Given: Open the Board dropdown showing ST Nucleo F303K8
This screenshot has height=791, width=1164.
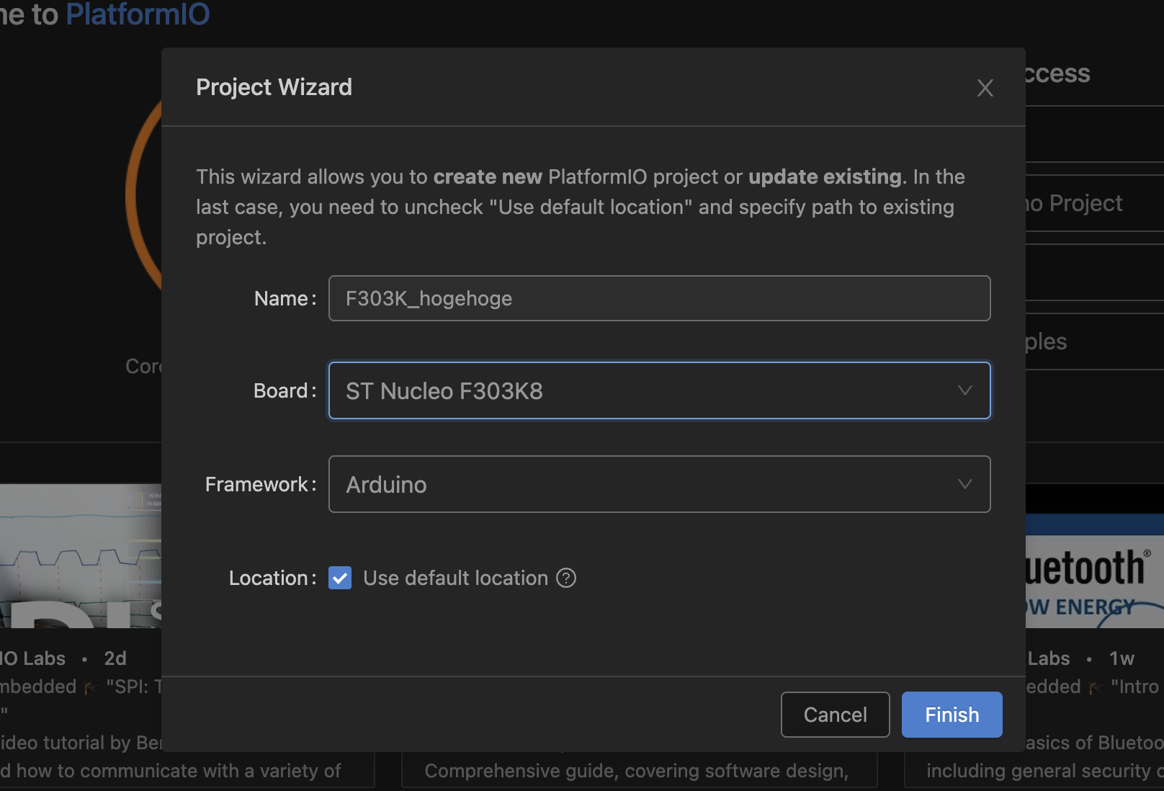Looking at the screenshot, I should point(659,390).
